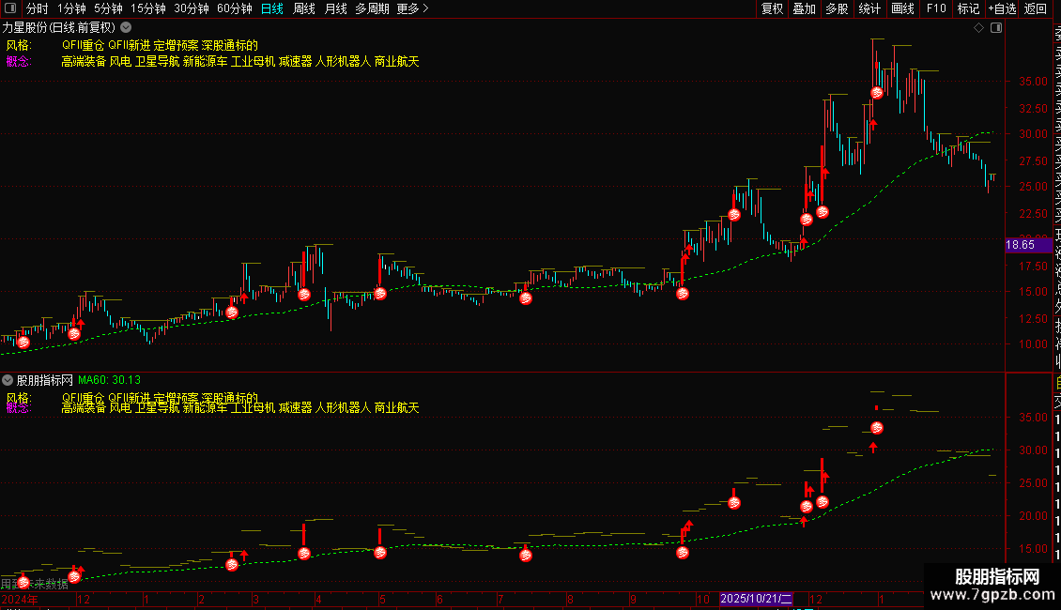Select the 15分钟 period

(148, 8)
